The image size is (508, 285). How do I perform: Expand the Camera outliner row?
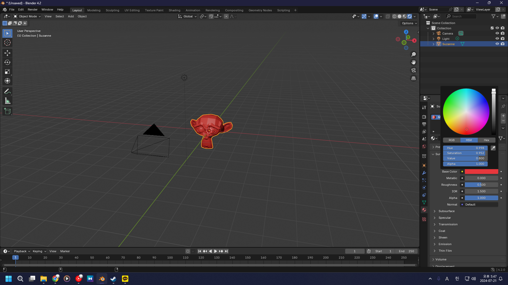433,34
